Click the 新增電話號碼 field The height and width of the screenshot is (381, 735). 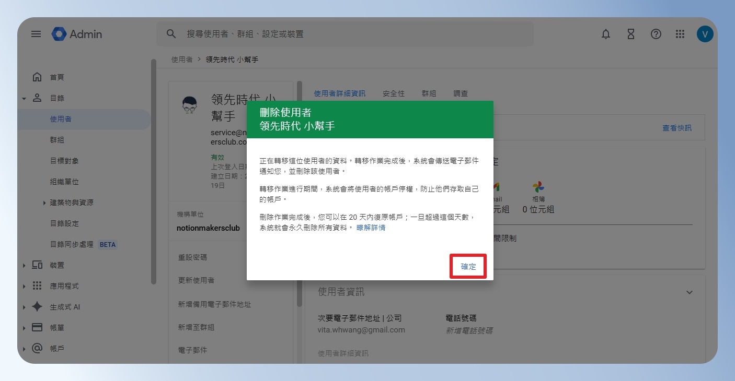pos(469,330)
